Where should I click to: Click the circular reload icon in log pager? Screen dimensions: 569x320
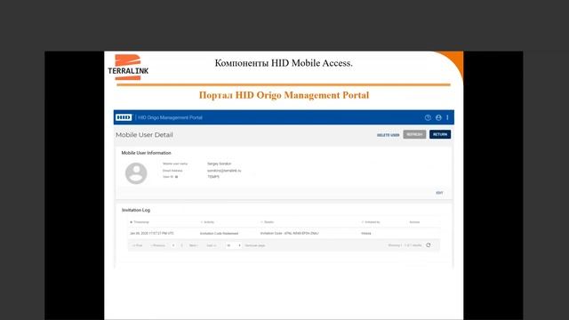pyautogui.click(x=429, y=245)
